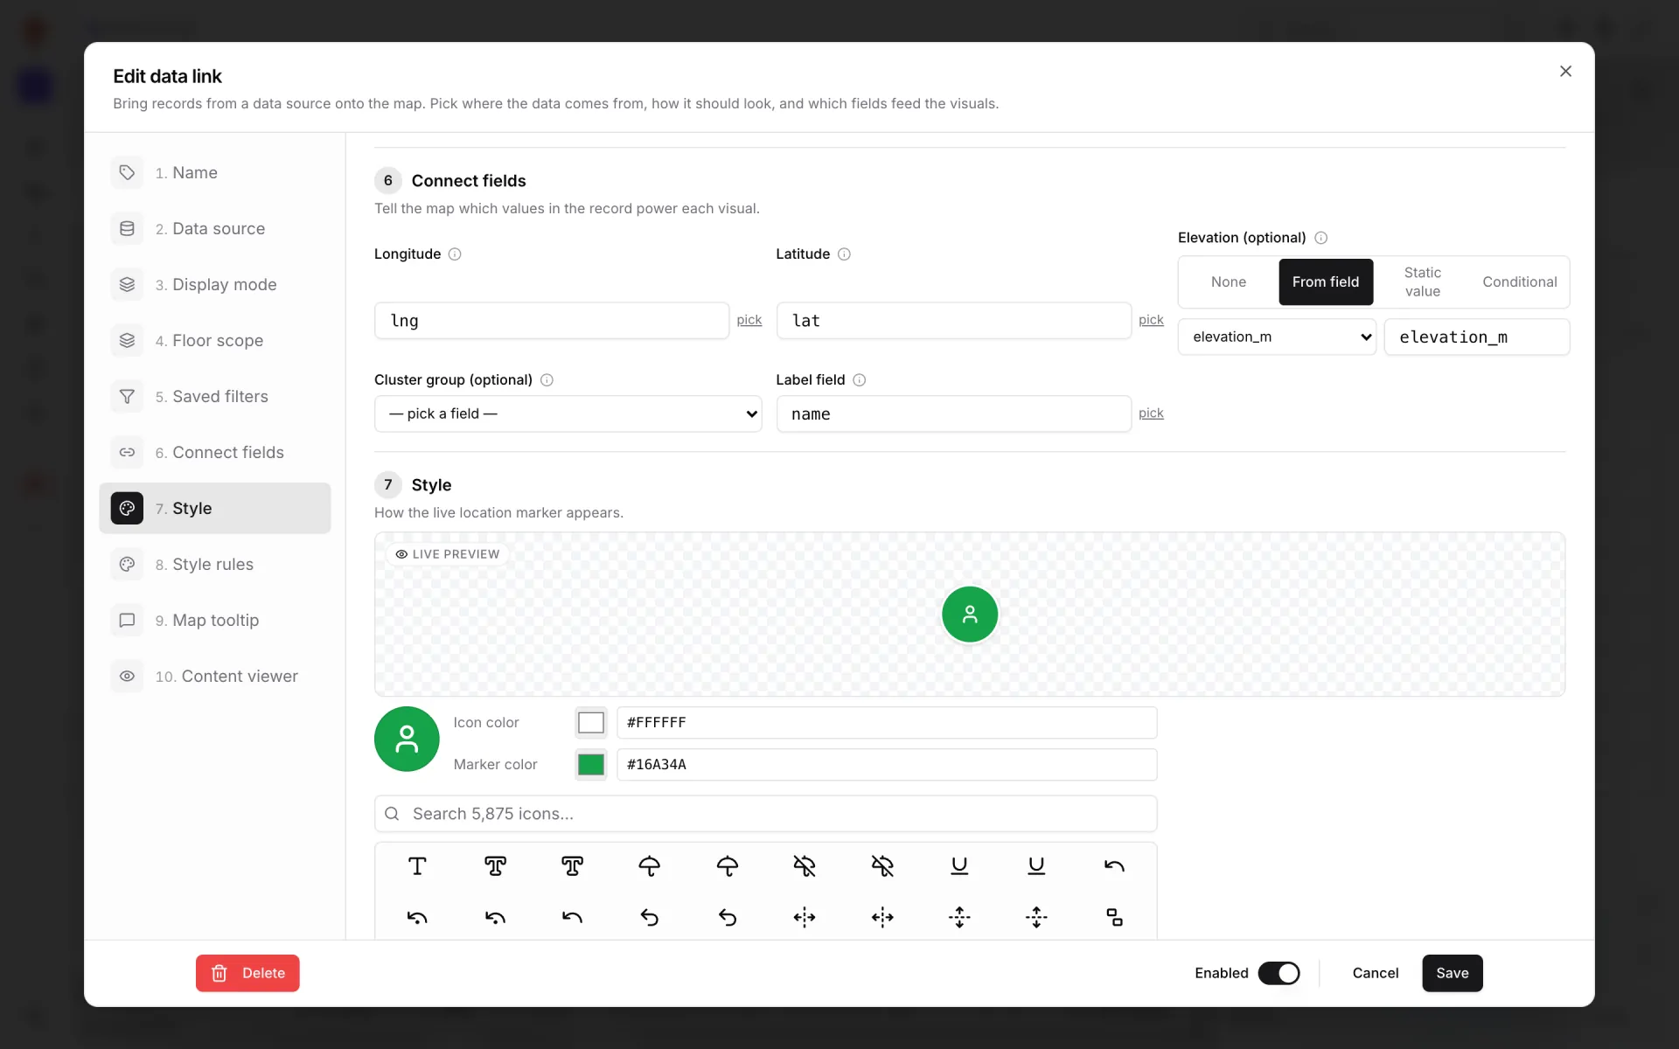Click the Delete button
The height and width of the screenshot is (1049, 1679).
click(247, 973)
